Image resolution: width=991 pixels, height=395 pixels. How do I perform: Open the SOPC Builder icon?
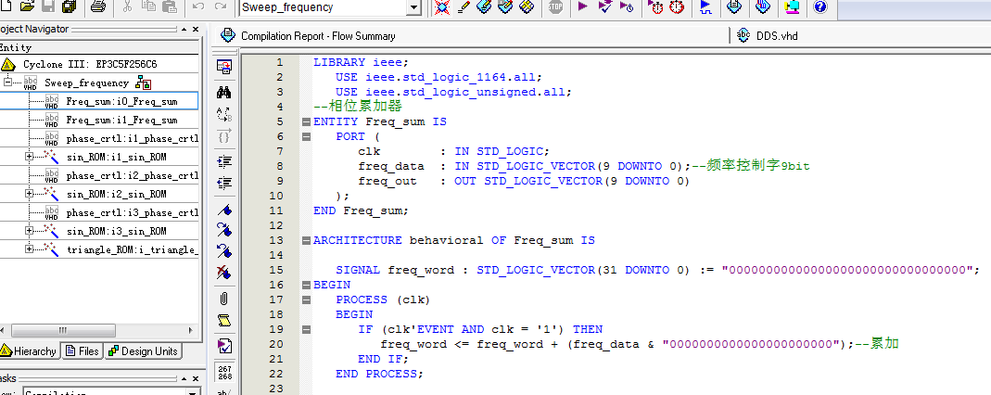(x=792, y=6)
